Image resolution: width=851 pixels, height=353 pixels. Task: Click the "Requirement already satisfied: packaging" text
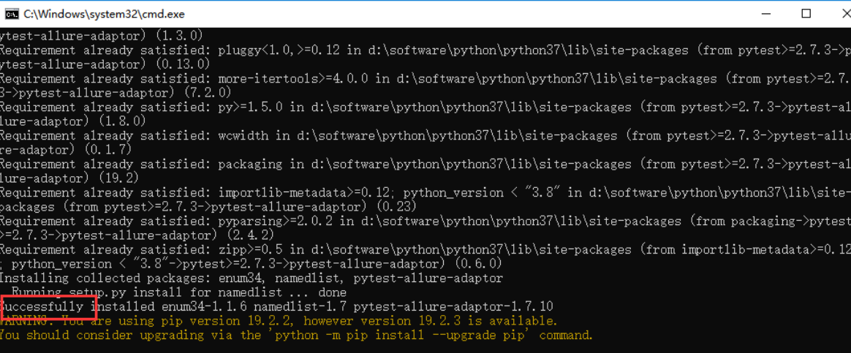142,164
